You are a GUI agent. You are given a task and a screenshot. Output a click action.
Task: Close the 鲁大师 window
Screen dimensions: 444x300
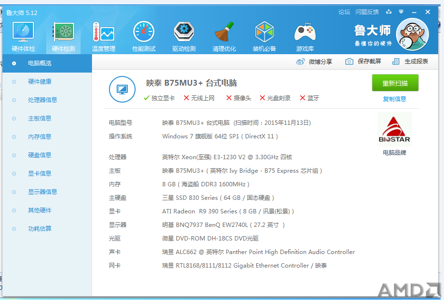click(428, 12)
